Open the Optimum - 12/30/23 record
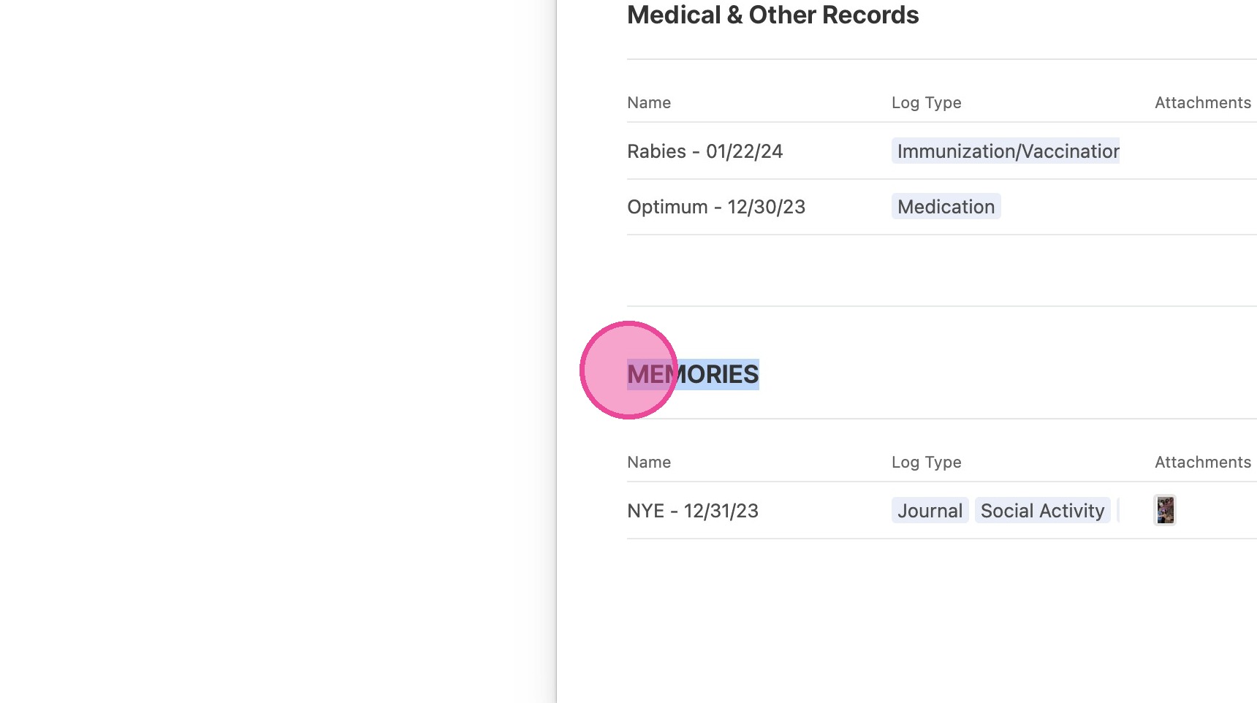Viewport: 1257px width, 703px height. pos(716,207)
